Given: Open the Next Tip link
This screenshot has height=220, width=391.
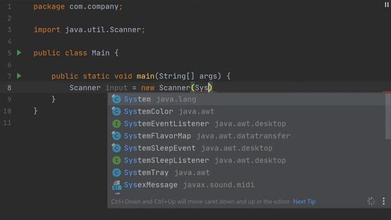Looking at the screenshot, I should pyautogui.click(x=304, y=202).
